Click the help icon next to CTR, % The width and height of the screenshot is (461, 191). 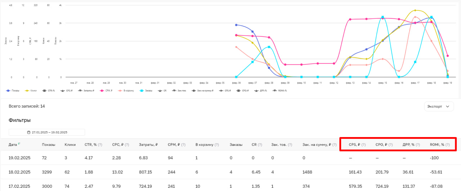(100, 145)
